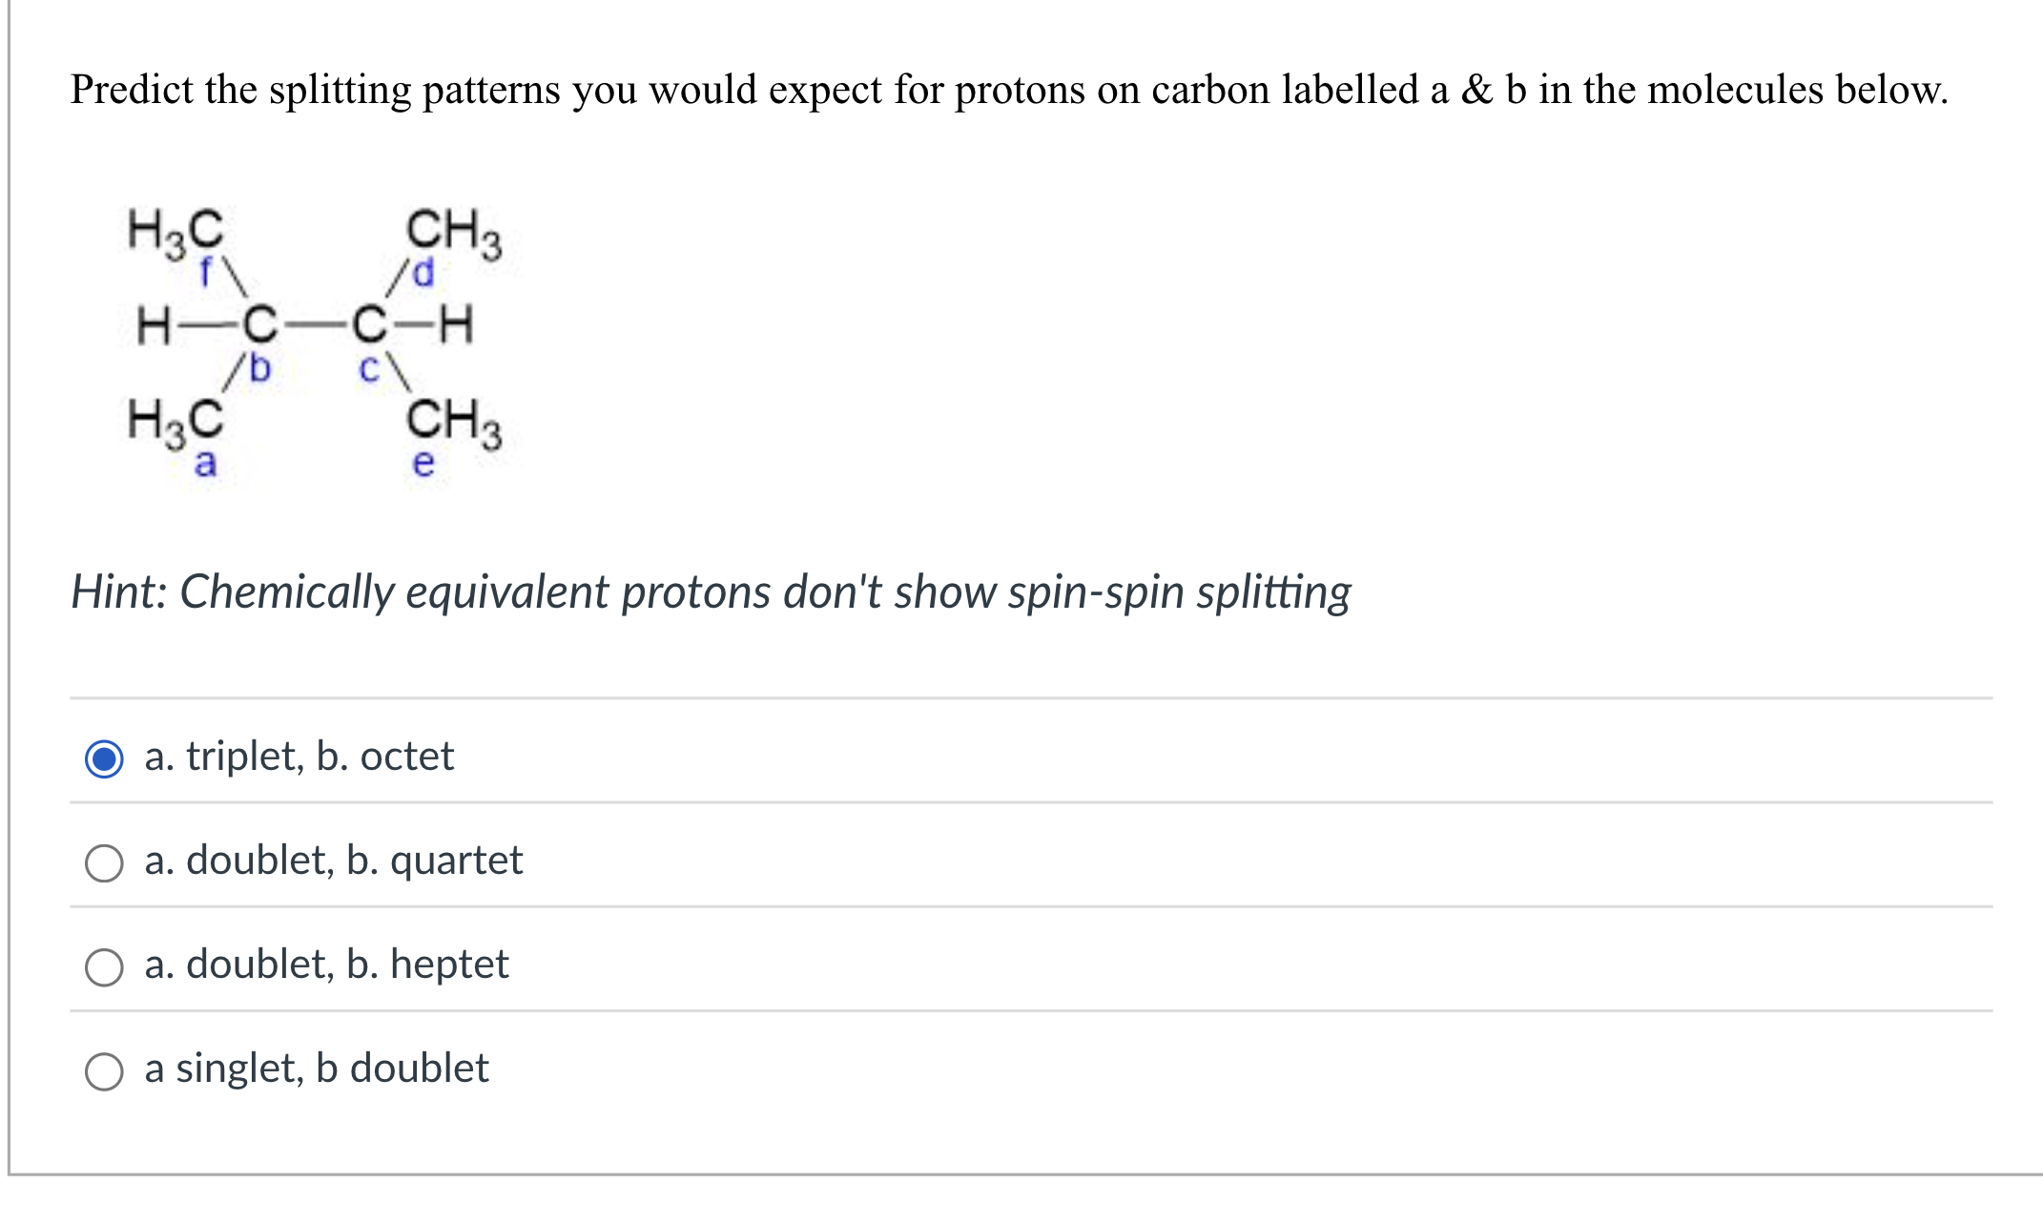Select radio button for "a. doublet, b. heptet"
The width and height of the screenshot is (2043, 1225).
pos(105,965)
